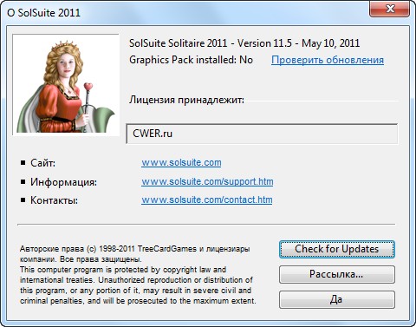
Task: Click the CWER.ru license owner field
Action: (x=262, y=134)
